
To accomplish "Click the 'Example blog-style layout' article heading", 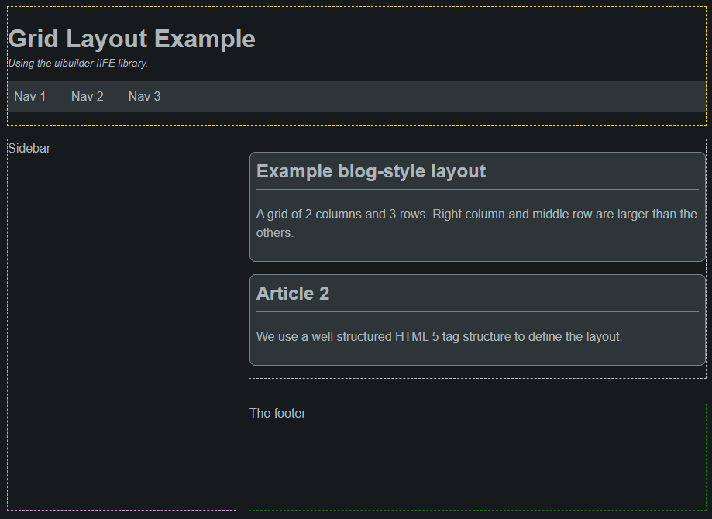I will pyautogui.click(x=371, y=170).
